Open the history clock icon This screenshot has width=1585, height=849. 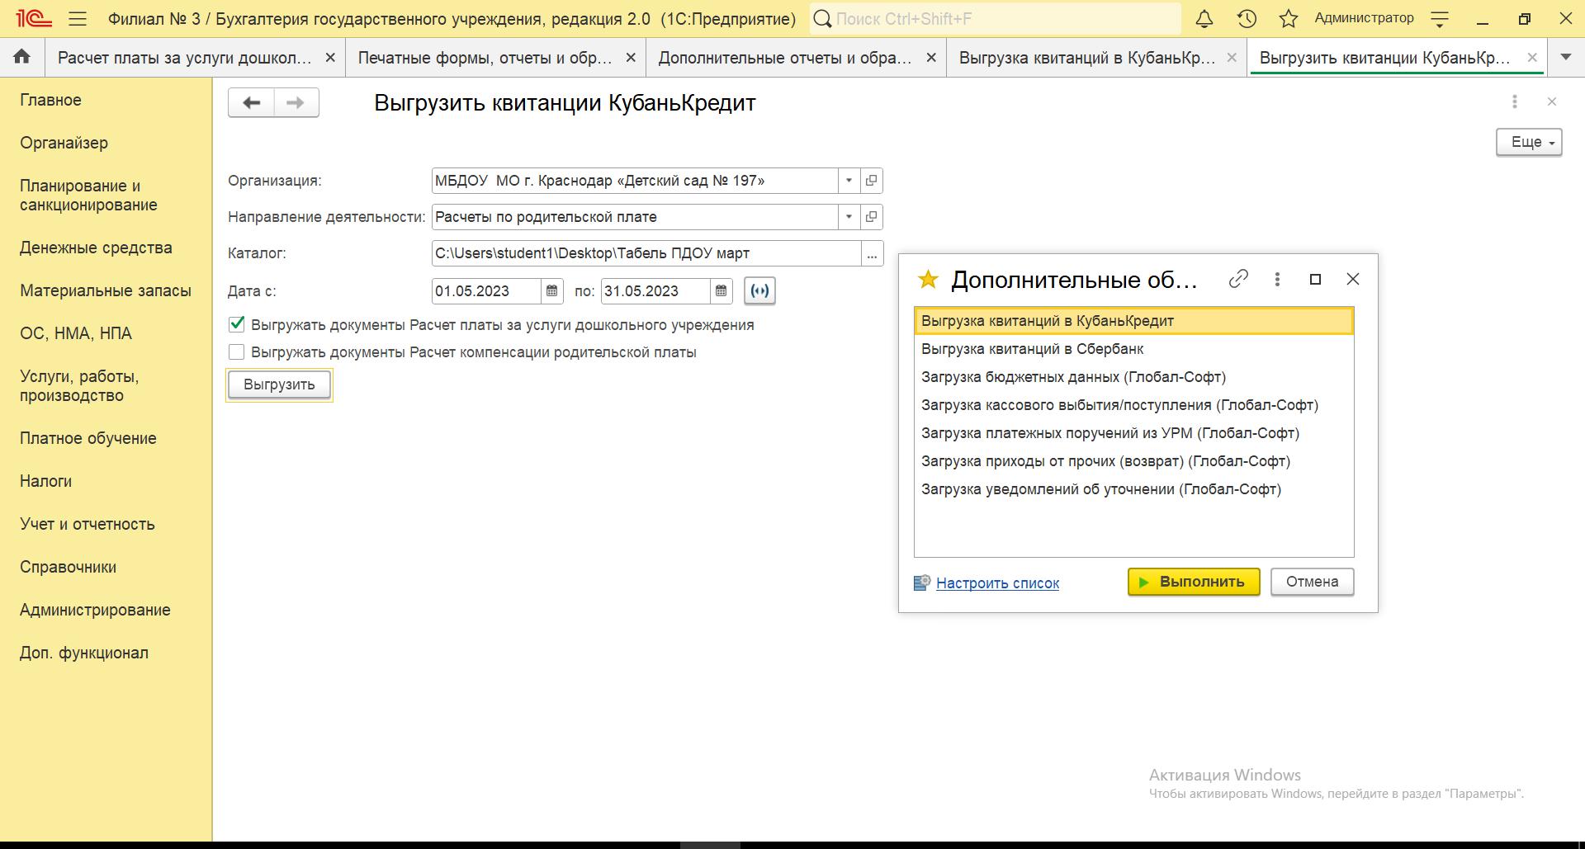click(x=1247, y=19)
